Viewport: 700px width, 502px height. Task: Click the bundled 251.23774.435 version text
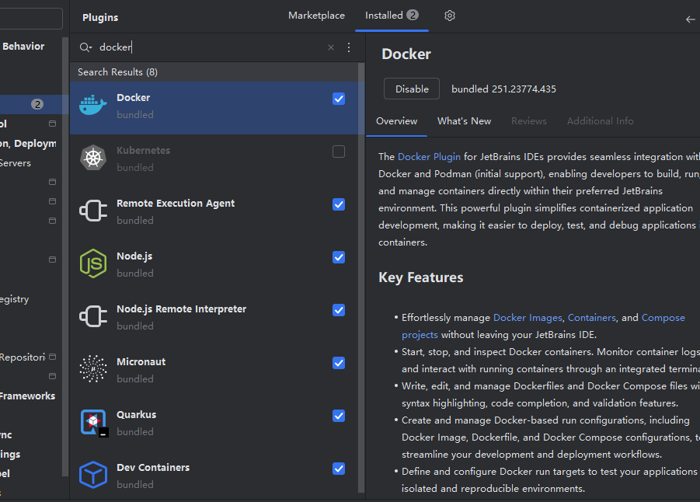(x=503, y=89)
